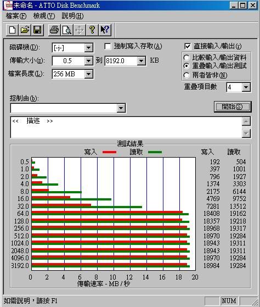
Task: Select 比較輸入/輸出資料 radio button
Action: pos(186,58)
